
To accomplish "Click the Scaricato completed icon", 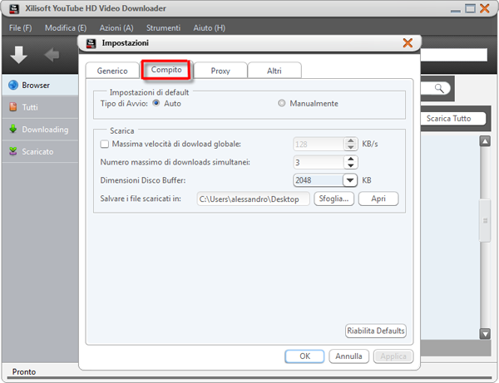I will 13,151.
